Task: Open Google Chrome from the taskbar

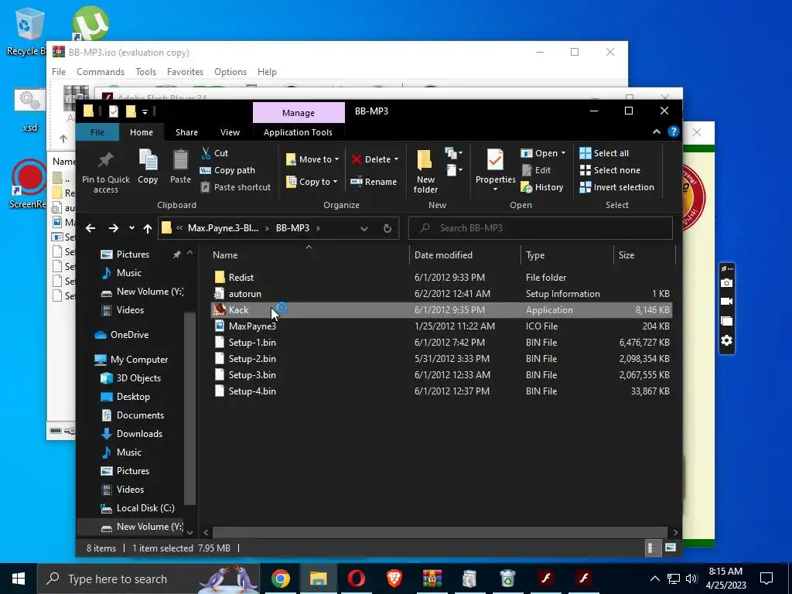Action: click(280, 579)
